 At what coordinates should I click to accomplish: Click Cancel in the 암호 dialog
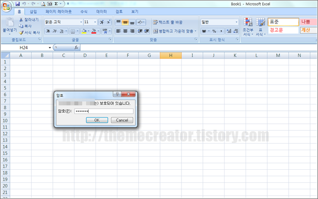coord(122,120)
